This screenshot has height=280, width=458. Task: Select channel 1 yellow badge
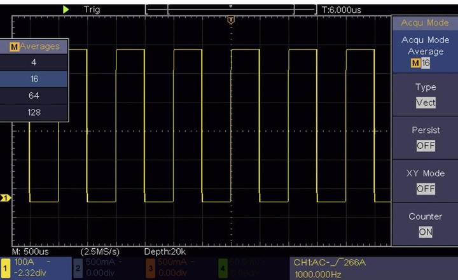(5, 268)
